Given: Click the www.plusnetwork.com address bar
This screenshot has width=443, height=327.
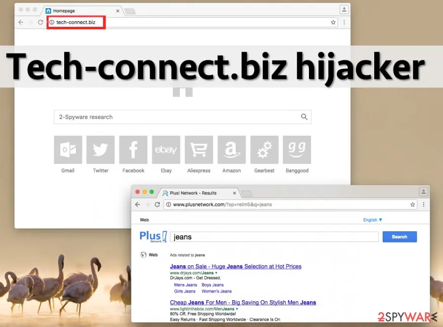Looking at the screenshot, I should click(291, 205).
